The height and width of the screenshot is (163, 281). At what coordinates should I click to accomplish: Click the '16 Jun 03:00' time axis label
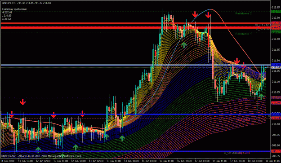[149, 161]
